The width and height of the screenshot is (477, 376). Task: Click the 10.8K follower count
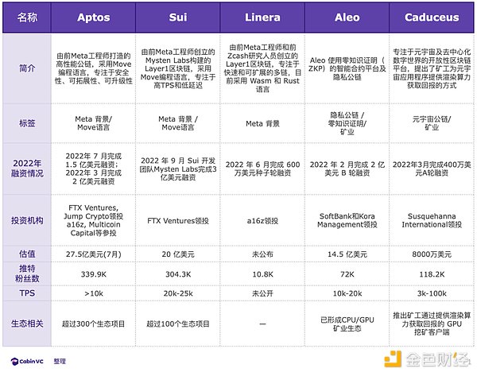click(262, 274)
